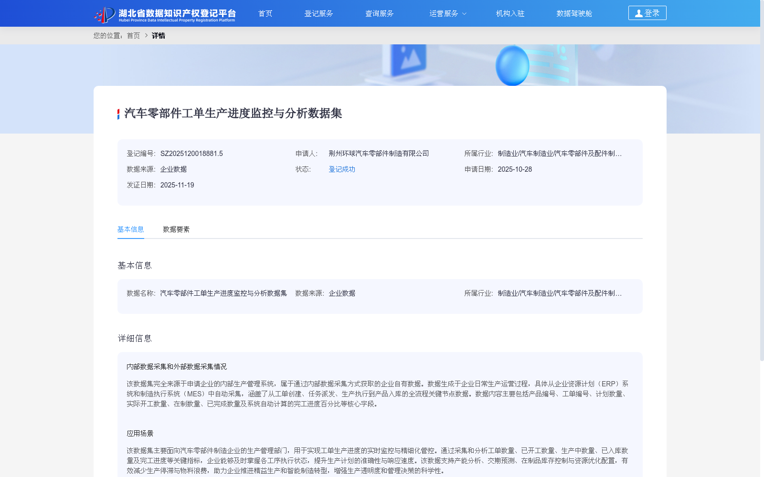Open the 机构入驻 navigation item

pos(509,13)
